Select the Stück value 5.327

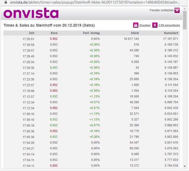coord(135,119)
